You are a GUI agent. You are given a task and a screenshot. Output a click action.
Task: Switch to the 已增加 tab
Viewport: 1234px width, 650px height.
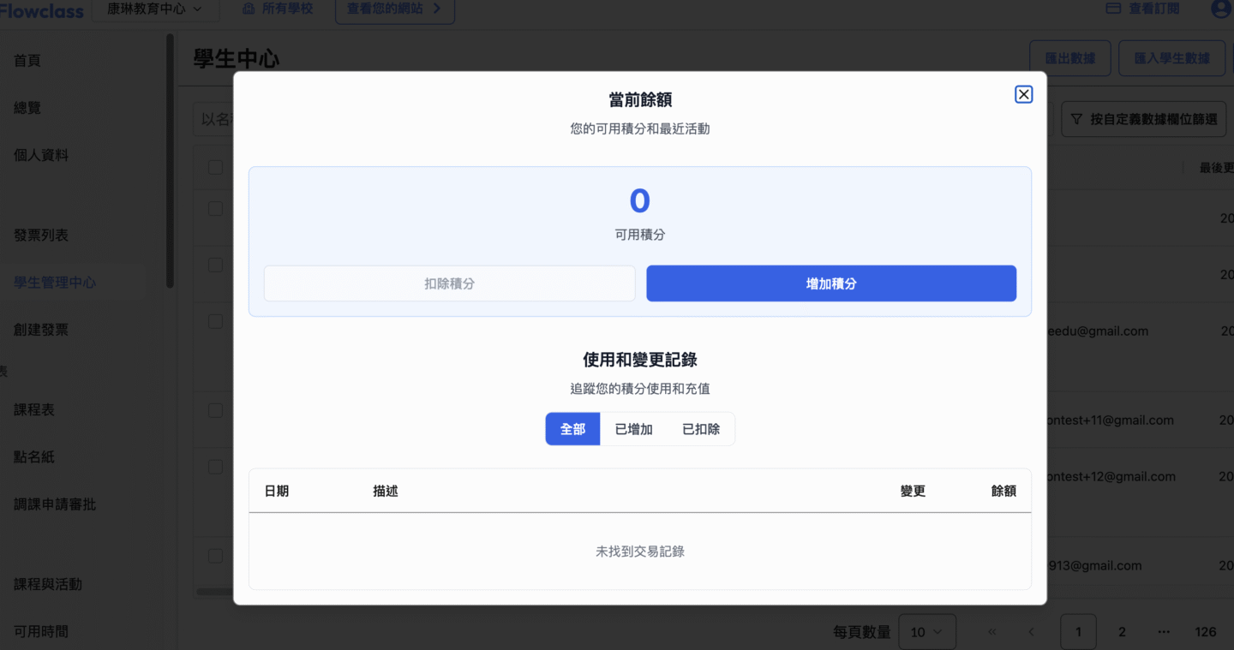tap(633, 429)
